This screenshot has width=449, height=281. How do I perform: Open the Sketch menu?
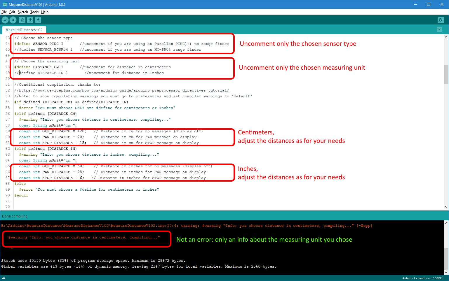click(x=23, y=12)
